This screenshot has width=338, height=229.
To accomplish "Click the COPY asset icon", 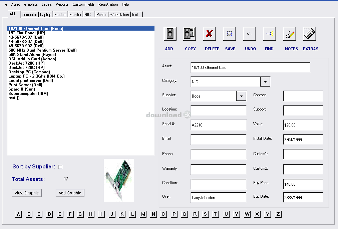I will (x=190, y=34).
